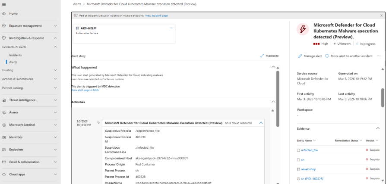Viewport: 389px width, 184px height.
Task: Click the AKS-HELM card title
Action: tap(89, 28)
